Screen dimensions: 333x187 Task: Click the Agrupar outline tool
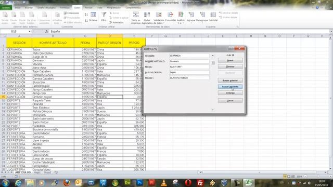point(191,17)
